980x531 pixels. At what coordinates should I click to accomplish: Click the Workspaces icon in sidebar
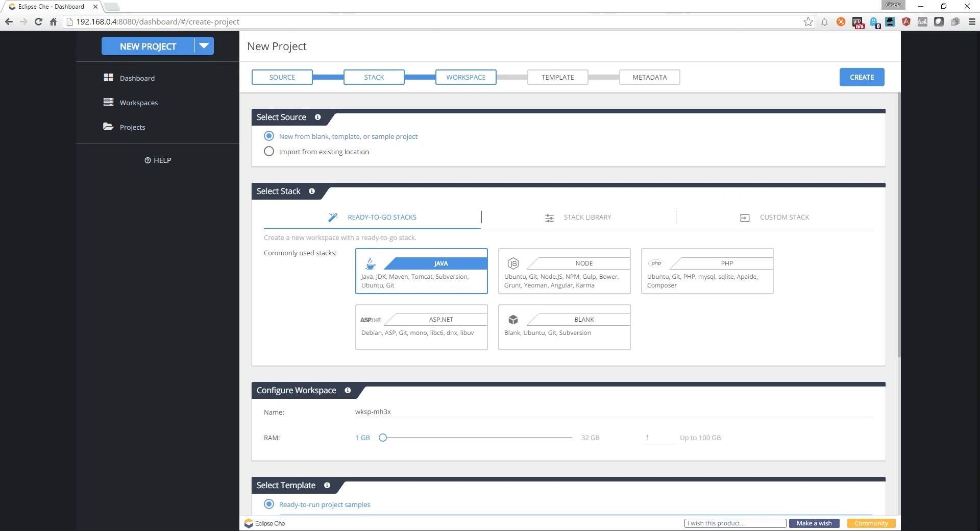(108, 102)
